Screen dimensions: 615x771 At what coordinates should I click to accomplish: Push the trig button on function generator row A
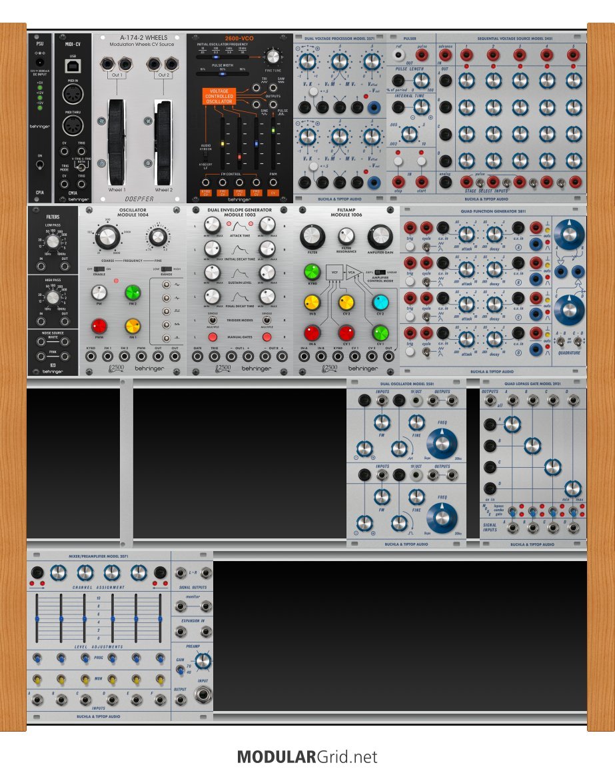pyautogui.click(x=410, y=247)
